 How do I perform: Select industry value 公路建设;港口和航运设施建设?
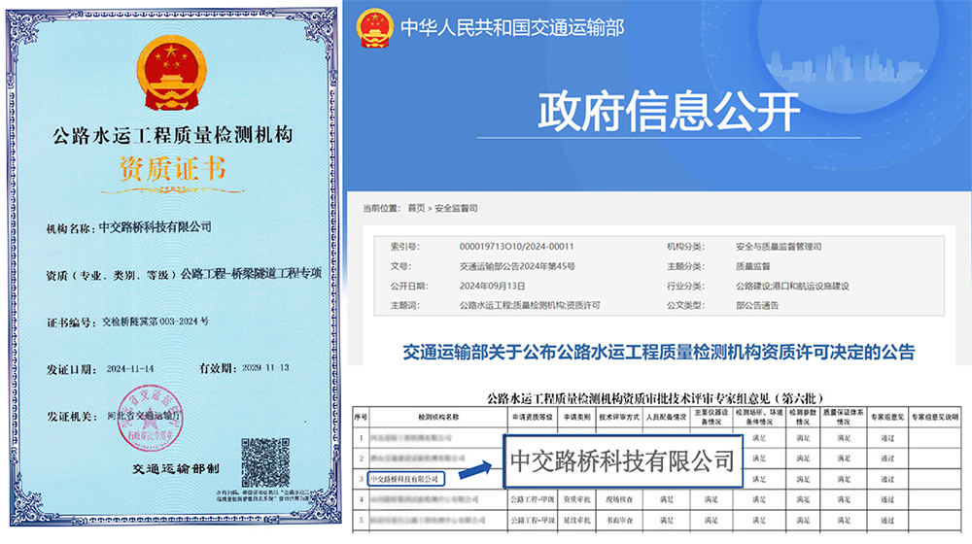pyautogui.click(x=792, y=287)
